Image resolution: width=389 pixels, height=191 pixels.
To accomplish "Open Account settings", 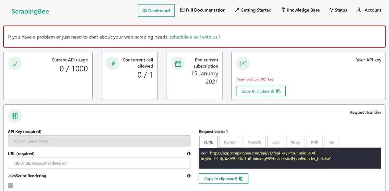I will click(369, 10).
